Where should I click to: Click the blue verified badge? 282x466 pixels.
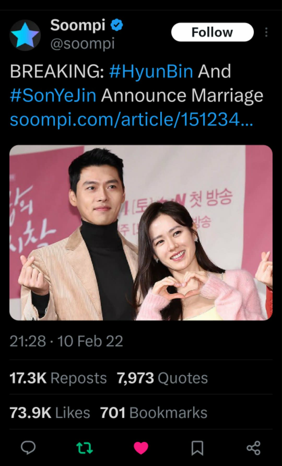tap(117, 25)
